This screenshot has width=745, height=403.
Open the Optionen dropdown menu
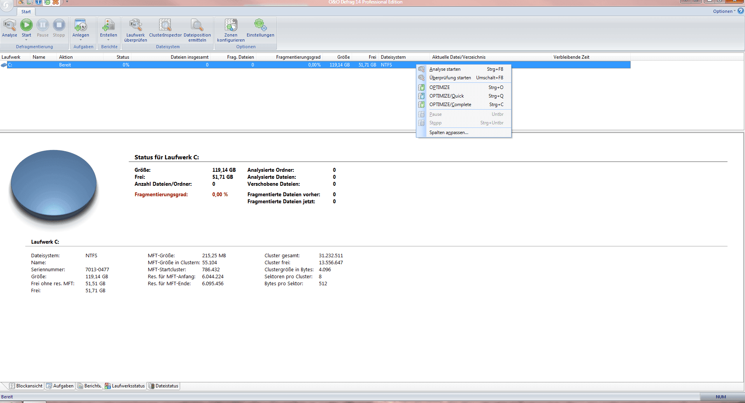pos(724,11)
